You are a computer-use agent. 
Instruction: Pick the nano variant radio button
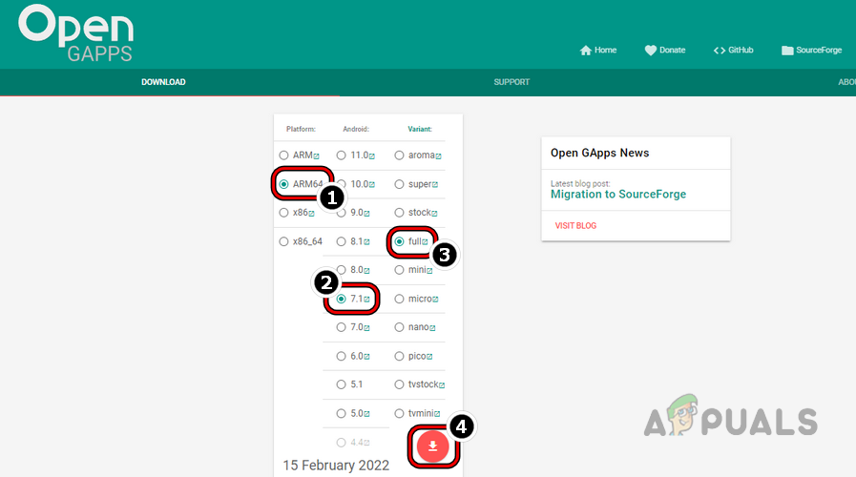pyautogui.click(x=400, y=327)
